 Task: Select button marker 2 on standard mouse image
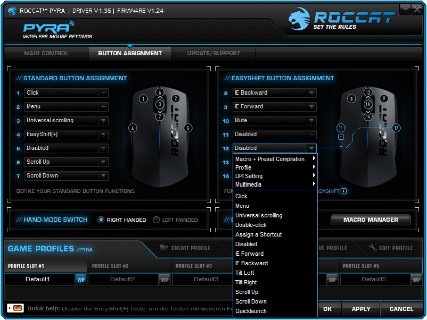176,98
